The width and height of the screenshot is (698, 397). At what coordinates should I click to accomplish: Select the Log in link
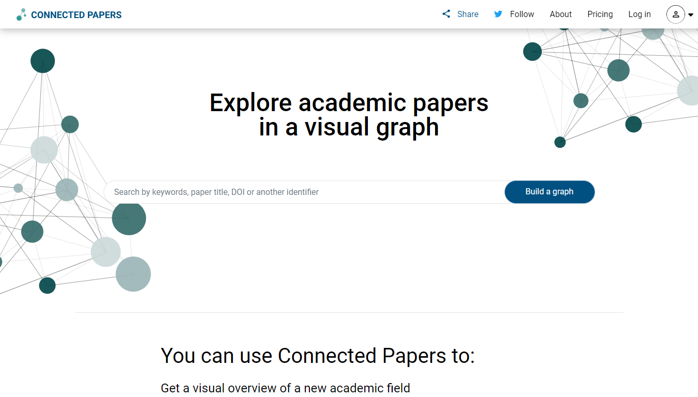639,14
